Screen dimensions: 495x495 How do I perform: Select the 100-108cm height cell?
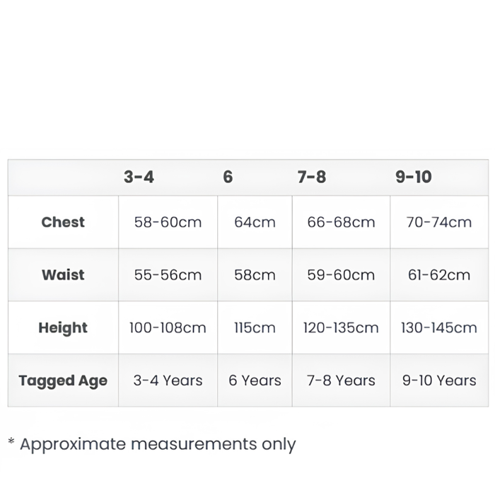(x=168, y=327)
